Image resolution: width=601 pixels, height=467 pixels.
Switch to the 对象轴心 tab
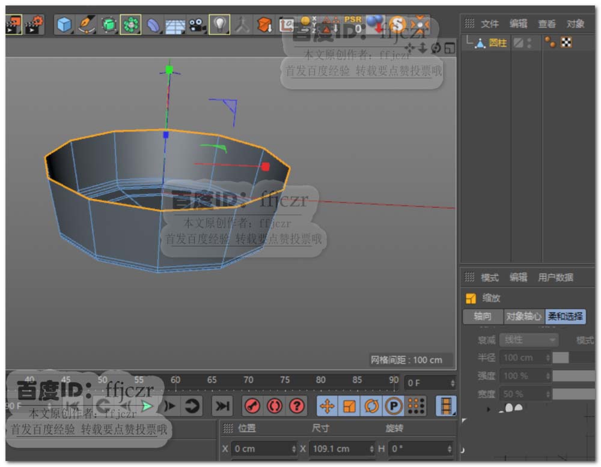(x=523, y=316)
